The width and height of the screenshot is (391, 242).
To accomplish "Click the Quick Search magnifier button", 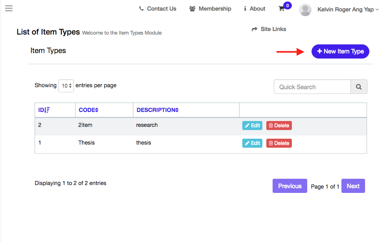I will click(359, 87).
